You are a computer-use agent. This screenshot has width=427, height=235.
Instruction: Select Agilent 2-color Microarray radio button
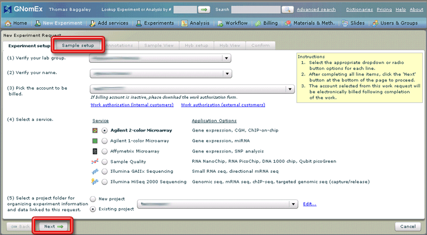(105, 130)
